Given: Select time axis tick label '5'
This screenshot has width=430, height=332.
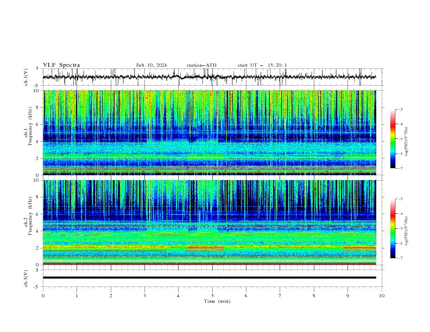Looking at the screenshot, I should pos(212,296).
